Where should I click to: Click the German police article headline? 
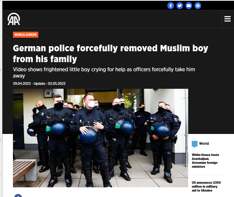110,53
